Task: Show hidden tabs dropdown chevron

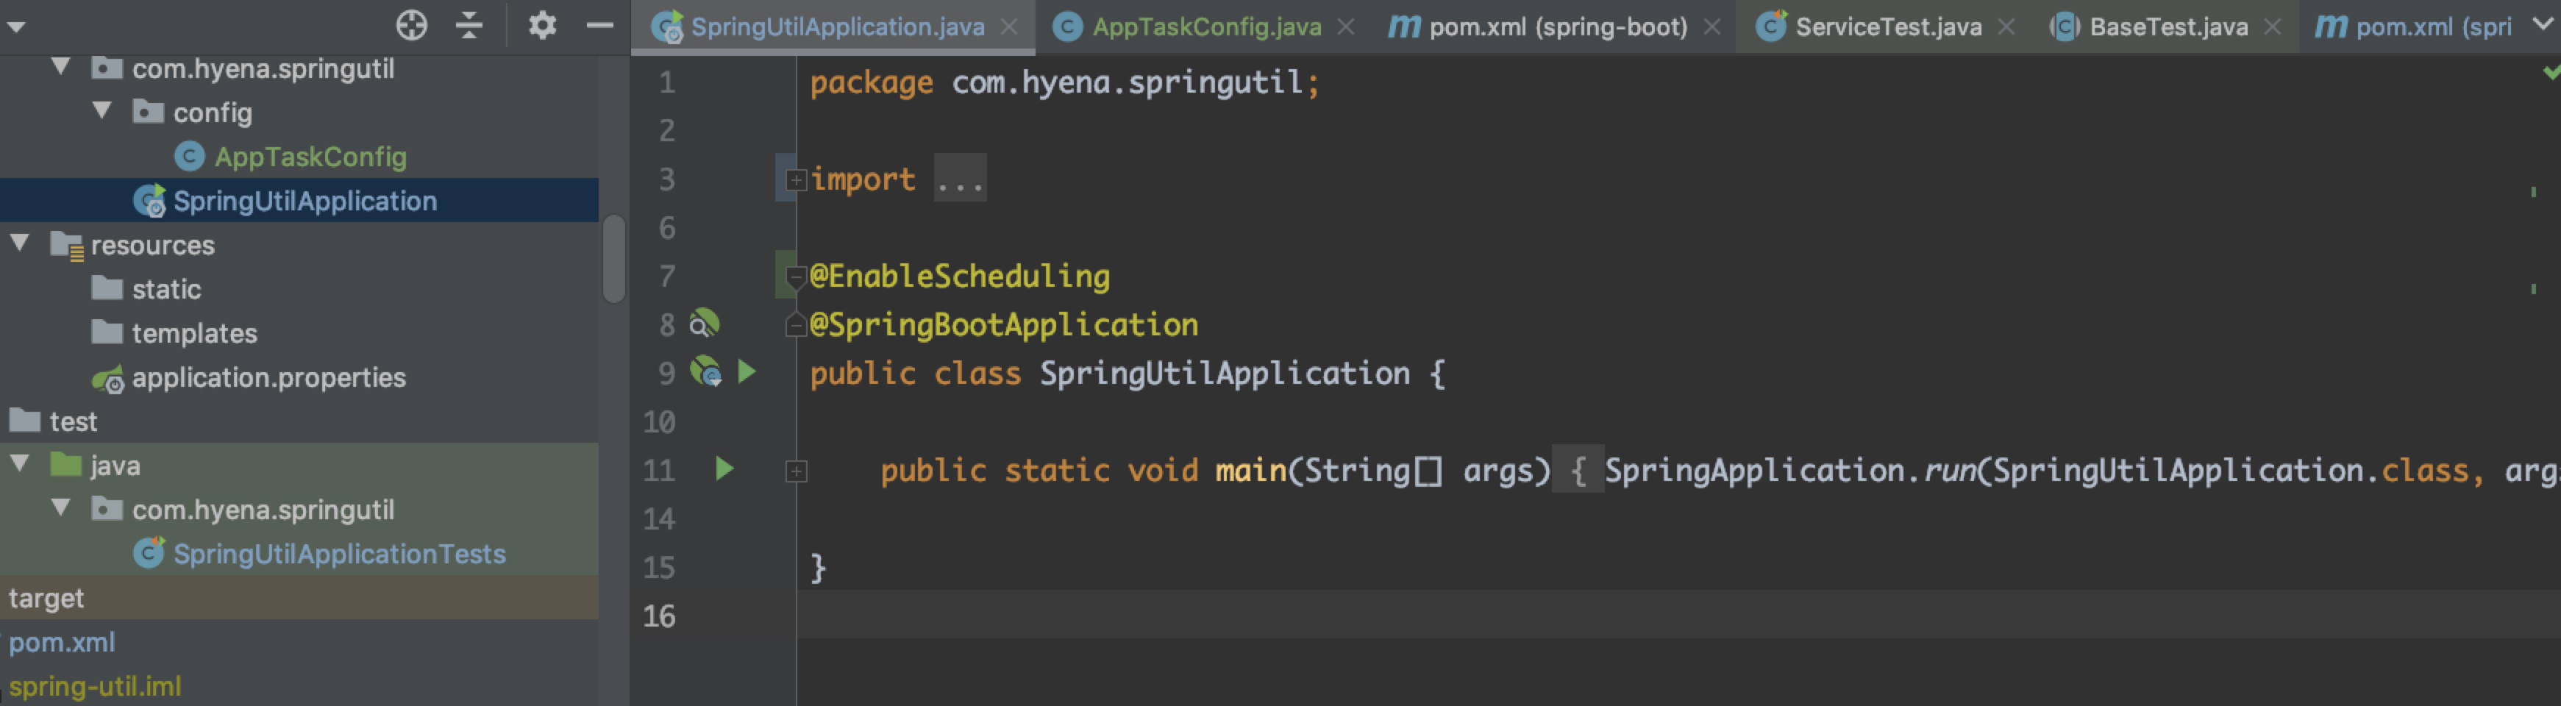Action: pyautogui.click(x=2543, y=25)
